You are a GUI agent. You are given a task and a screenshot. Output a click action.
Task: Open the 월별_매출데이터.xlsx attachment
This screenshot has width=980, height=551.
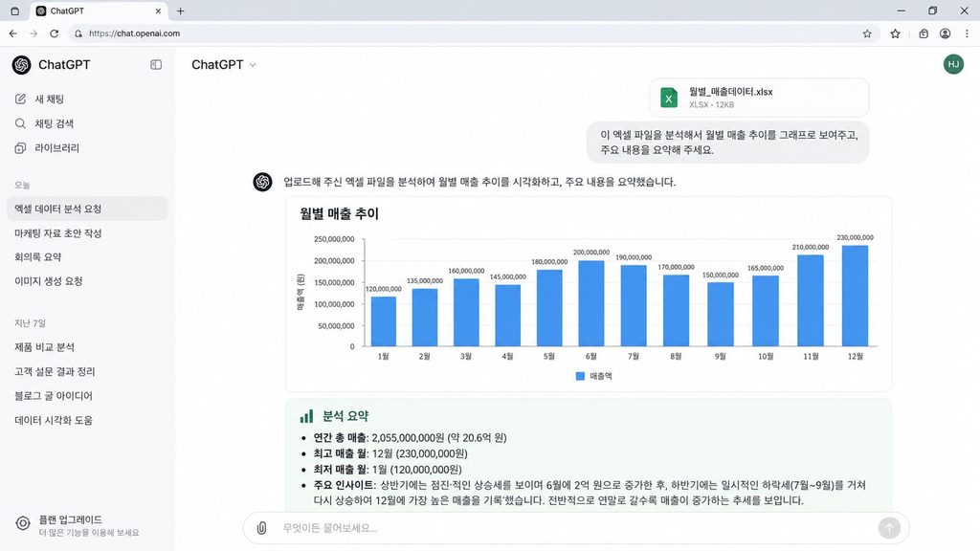[x=759, y=98]
